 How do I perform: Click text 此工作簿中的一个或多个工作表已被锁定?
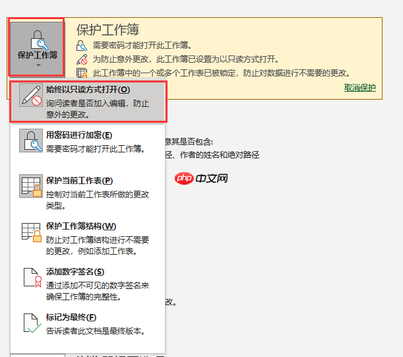coord(164,73)
